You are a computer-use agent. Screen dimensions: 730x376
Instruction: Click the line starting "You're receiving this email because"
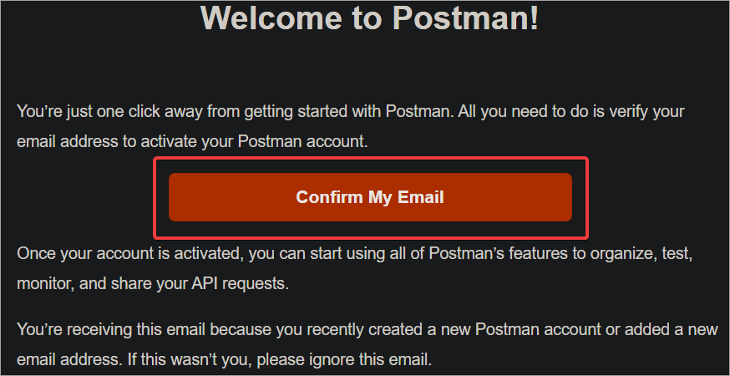point(368,330)
